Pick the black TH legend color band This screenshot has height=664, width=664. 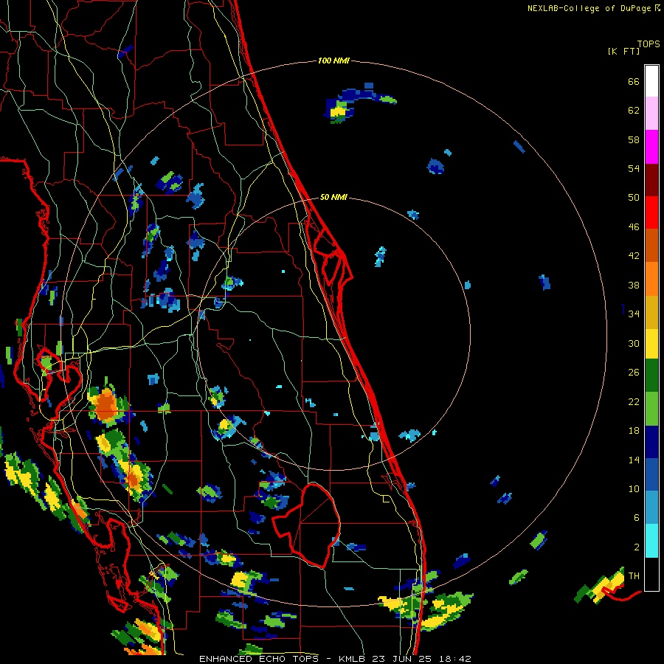pyautogui.click(x=651, y=574)
